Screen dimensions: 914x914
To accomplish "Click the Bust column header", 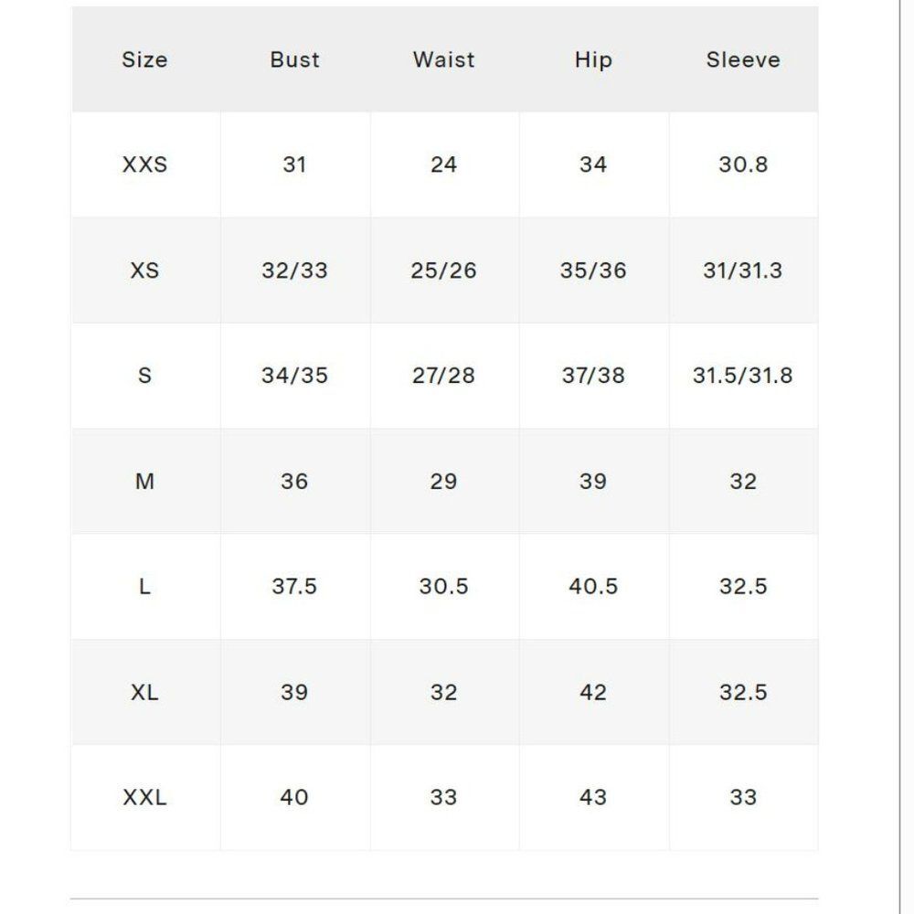I will (x=294, y=59).
